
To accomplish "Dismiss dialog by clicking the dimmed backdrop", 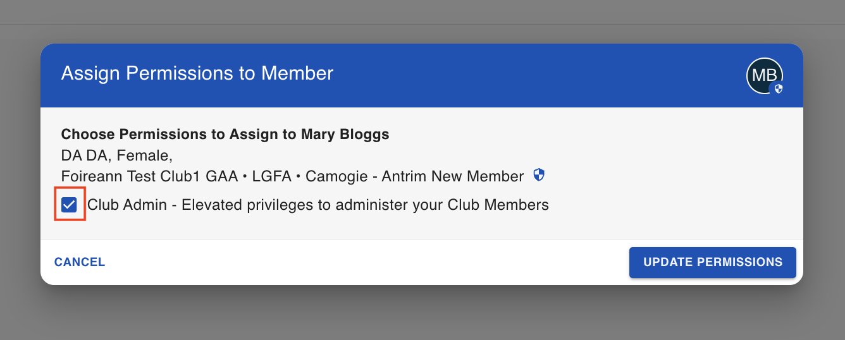I will [422, 313].
